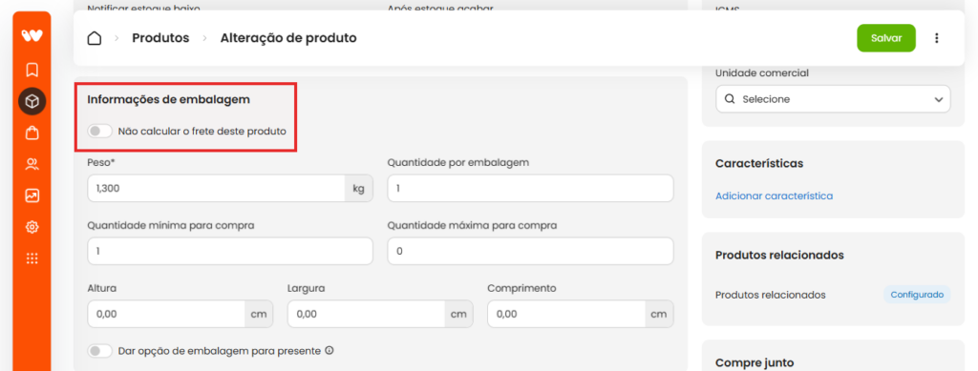Open the customers icon in sidebar
Viewport: 978px width, 371px height.
[32, 164]
